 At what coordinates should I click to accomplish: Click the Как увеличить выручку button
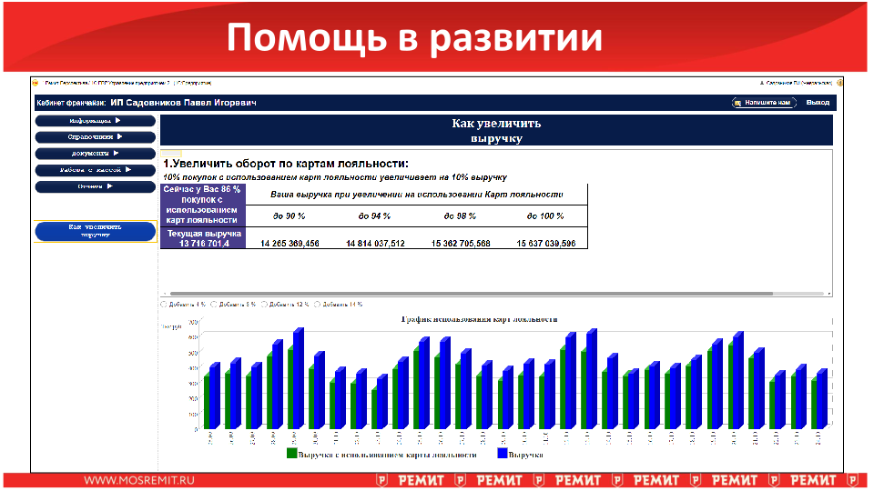[x=95, y=231]
